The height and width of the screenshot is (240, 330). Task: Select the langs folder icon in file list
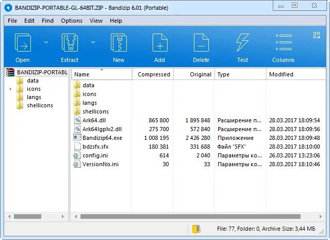click(77, 103)
